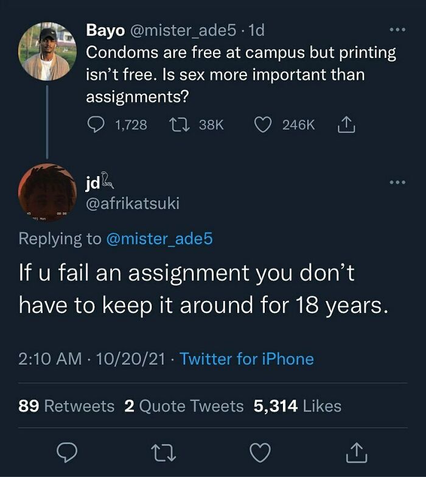The height and width of the screenshot is (477, 426).
Task: Open the @afrikatsuki handle profile
Action: tap(133, 203)
